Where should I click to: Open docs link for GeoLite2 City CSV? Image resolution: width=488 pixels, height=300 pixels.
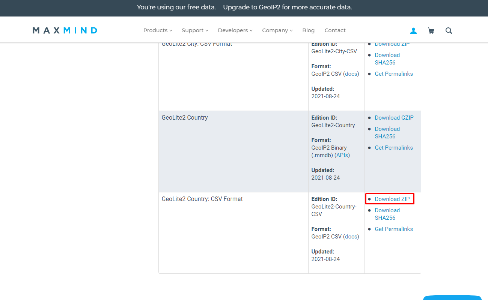[x=351, y=74]
